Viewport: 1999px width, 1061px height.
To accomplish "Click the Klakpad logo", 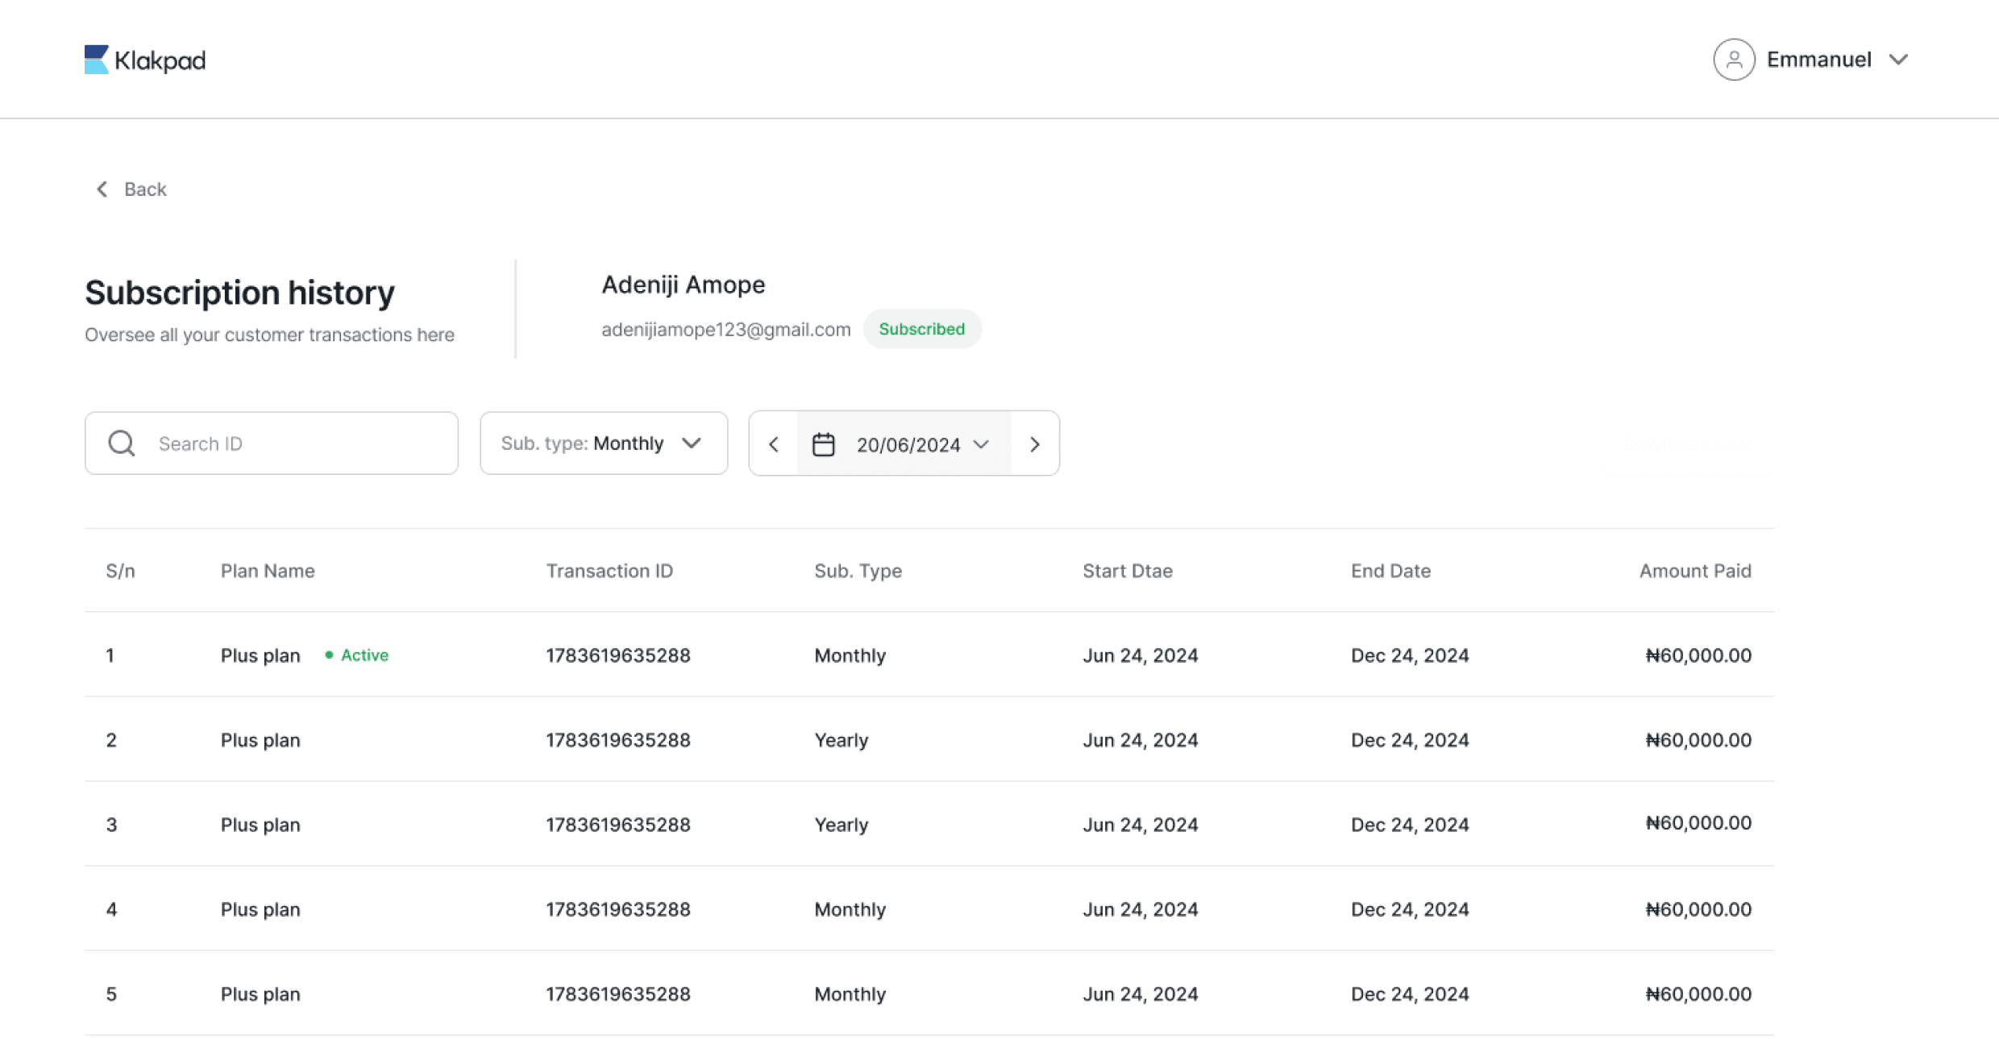I will point(145,60).
